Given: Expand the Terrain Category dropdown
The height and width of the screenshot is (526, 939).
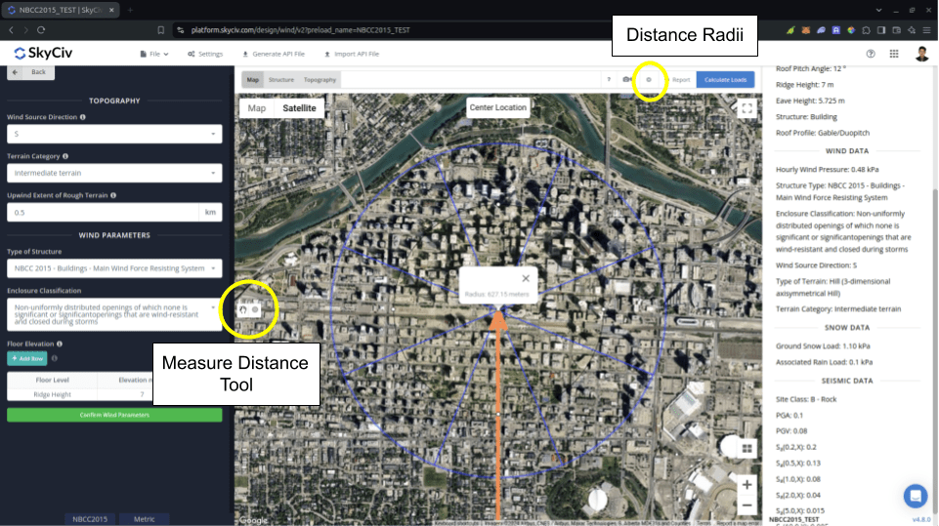Looking at the screenshot, I should (x=114, y=173).
